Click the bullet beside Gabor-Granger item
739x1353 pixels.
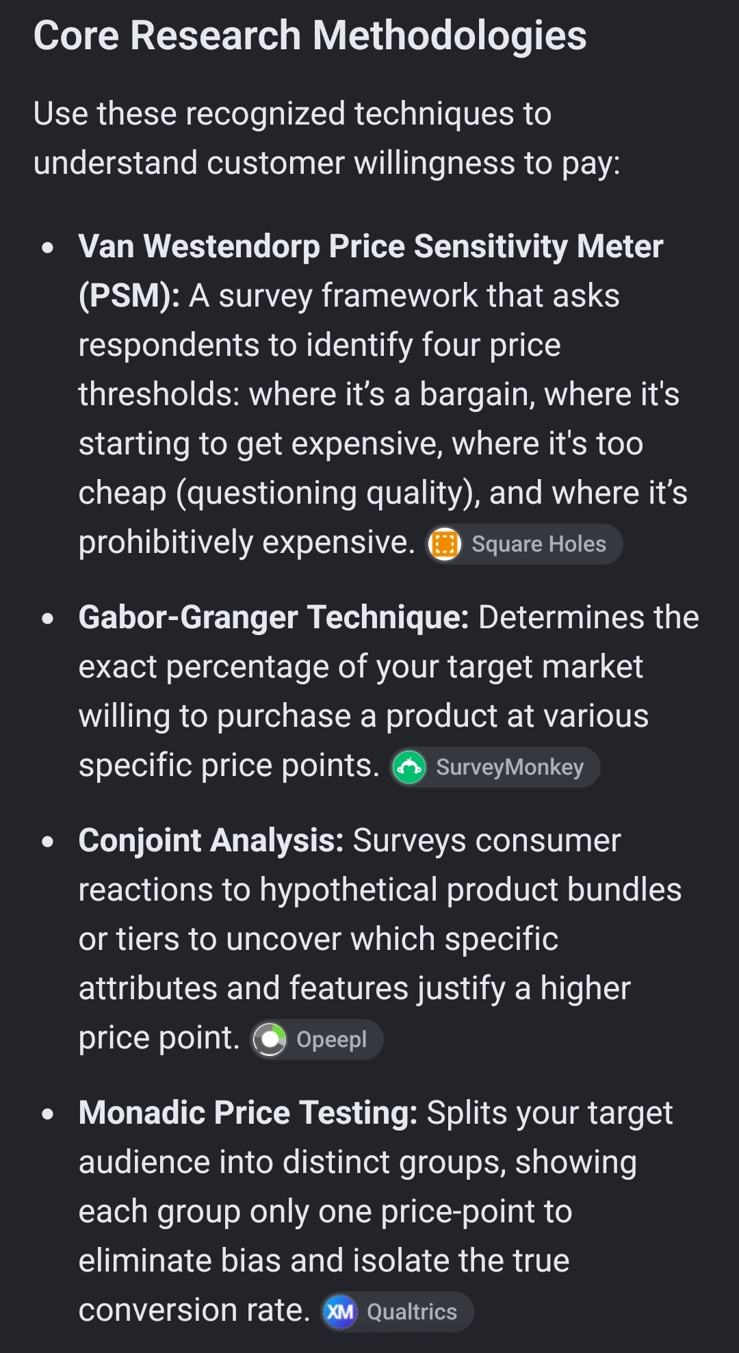point(47,619)
